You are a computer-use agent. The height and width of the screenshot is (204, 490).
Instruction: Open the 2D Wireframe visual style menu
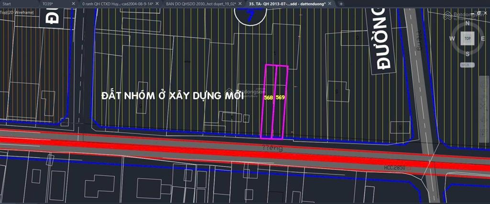pos(21,12)
